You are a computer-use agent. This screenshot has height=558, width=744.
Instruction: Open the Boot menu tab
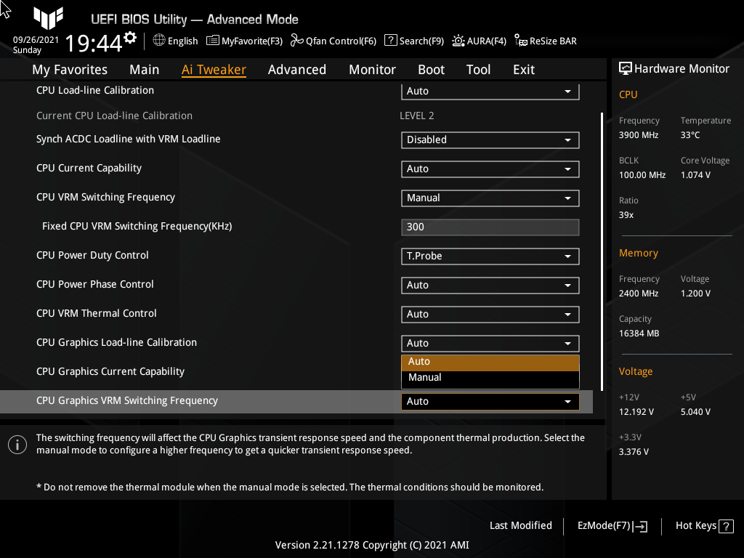(x=431, y=69)
